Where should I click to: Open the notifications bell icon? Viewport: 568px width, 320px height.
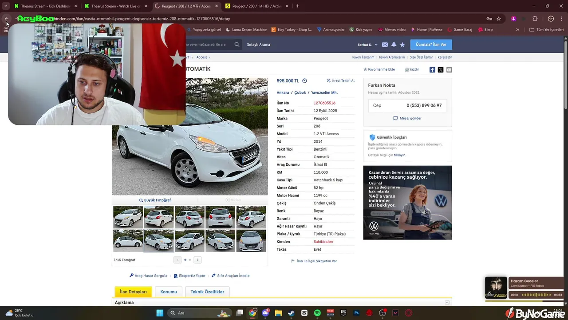(x=394, y=44)
